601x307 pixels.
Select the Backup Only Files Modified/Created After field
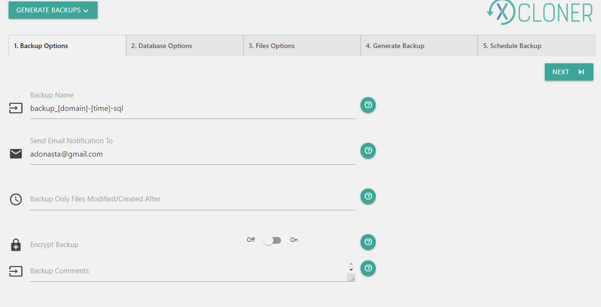[192, 199]
